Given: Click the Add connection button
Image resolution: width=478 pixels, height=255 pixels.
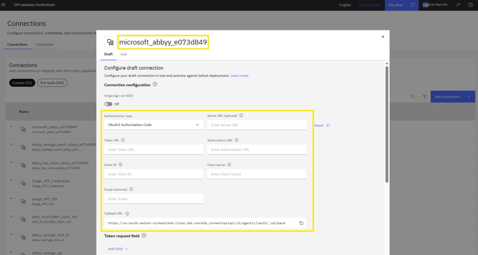Looking at the screenshot, I should (x=453, y=97).
